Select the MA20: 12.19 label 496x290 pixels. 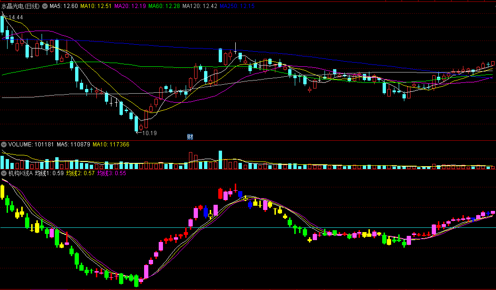130,6
